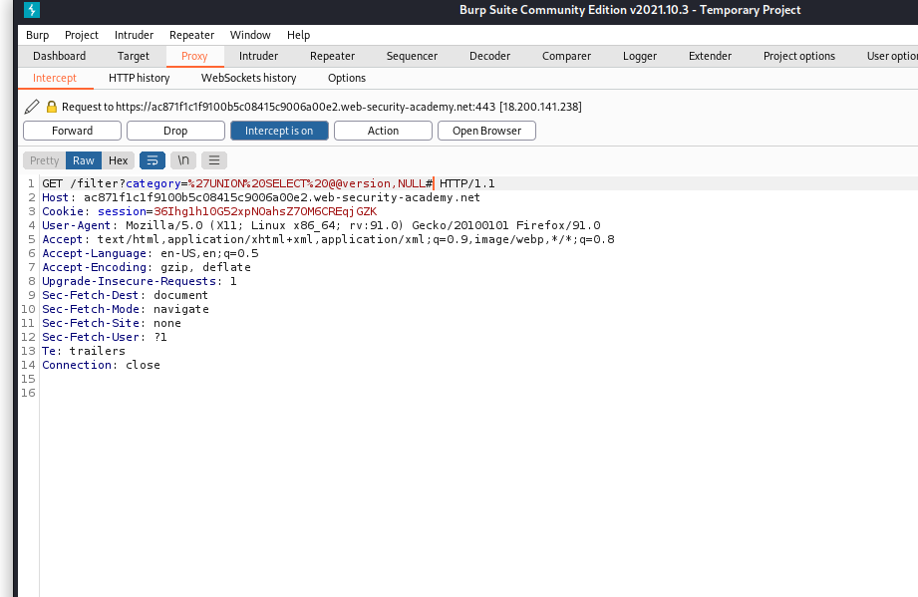The image size is (918, 597).
Task: Open the Burp menu
Action: click(x=38, y=35)
